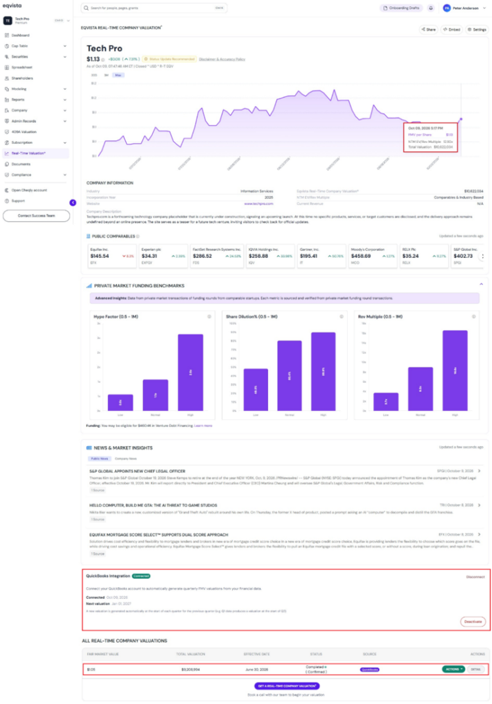492x704 pixels.
Task: Open green Actions dropdown in valuation row
Action: pos(453,670)
